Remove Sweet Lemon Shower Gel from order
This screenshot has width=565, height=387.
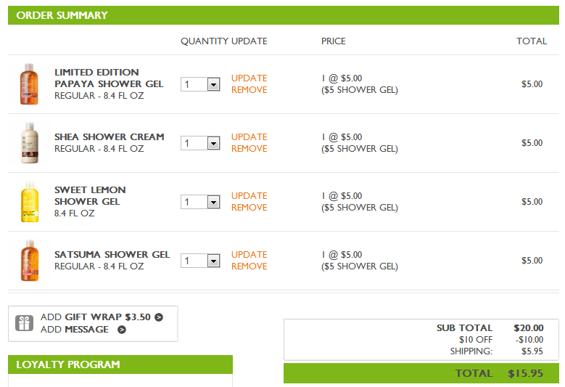[x=249, y=208]
